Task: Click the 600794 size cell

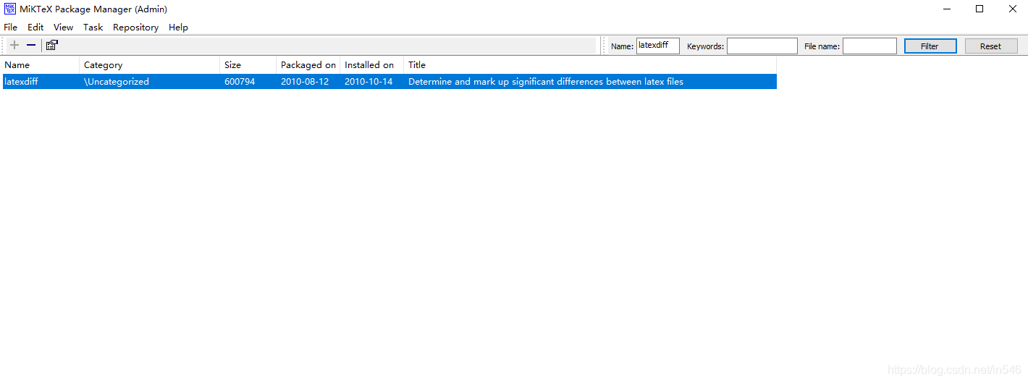Action: pos(240,82)
